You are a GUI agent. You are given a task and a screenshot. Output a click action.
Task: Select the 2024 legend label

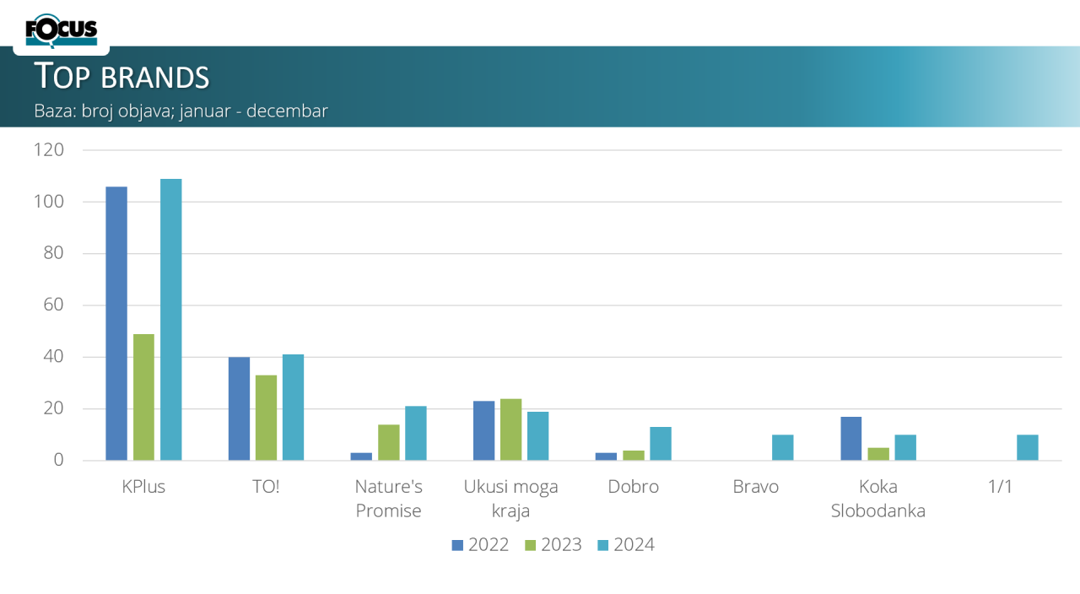tap(634, 545)
